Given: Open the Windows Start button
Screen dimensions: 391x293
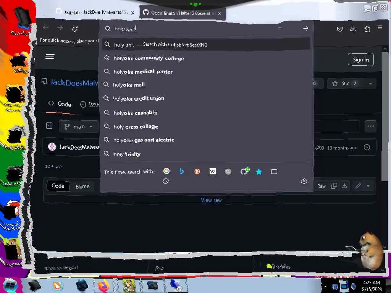Looking at the screenshot, I should point(10,285).
